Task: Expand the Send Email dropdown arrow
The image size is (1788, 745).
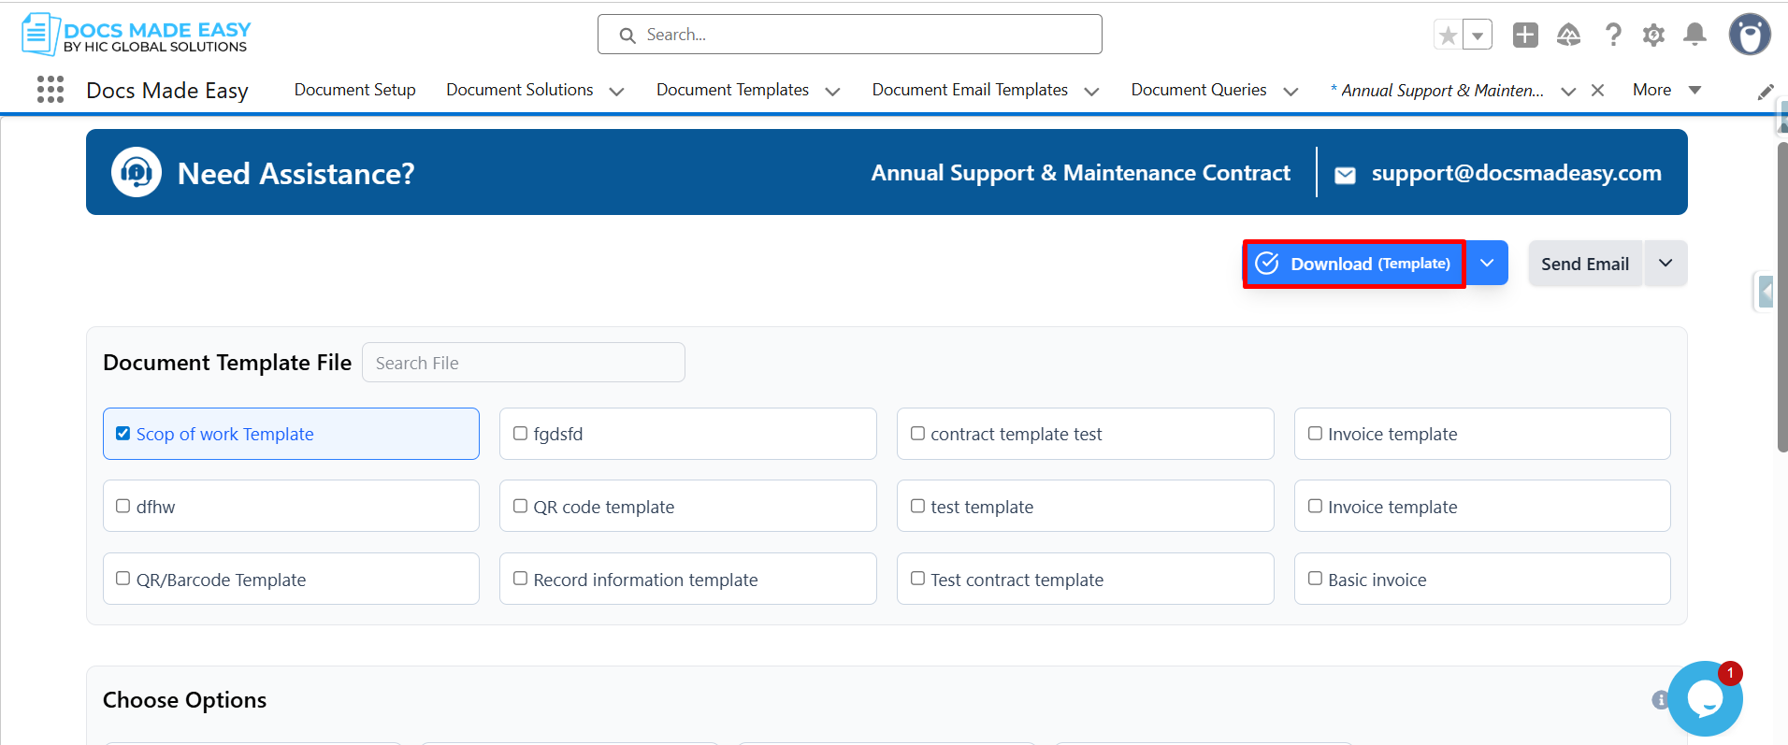Action: coord(1665,264)
